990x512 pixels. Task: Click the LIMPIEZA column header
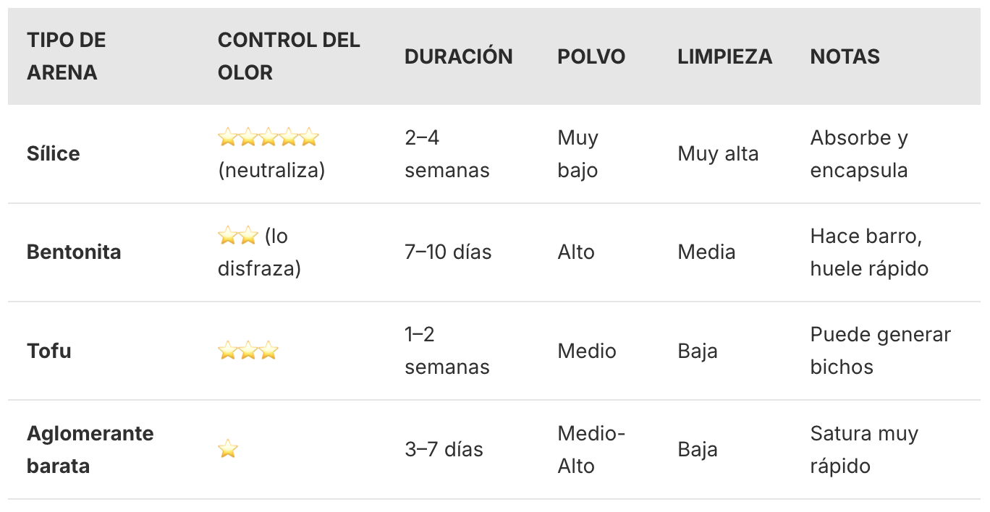(724, 56)
